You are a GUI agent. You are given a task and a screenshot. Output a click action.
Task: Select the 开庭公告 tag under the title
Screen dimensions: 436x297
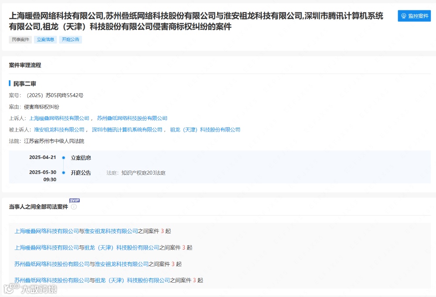pyautogui.click(x=70, y=40)
